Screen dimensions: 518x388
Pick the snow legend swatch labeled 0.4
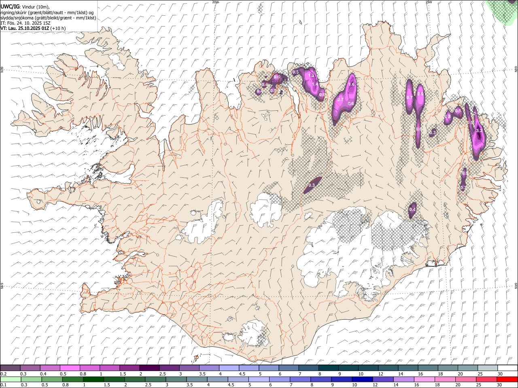point(50,368)
